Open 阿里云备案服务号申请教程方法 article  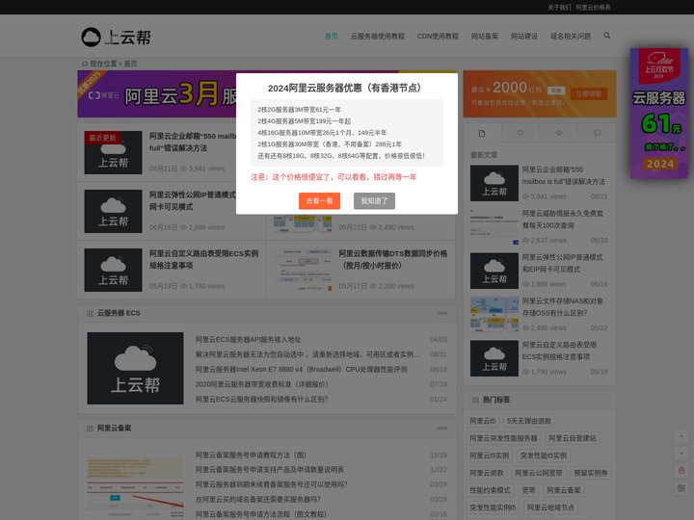251,455
